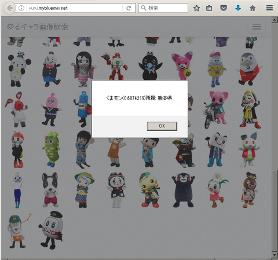
Task: Open the bookmarks list clipboard icon
Action: pyautogui.click(x=209, y=8)
